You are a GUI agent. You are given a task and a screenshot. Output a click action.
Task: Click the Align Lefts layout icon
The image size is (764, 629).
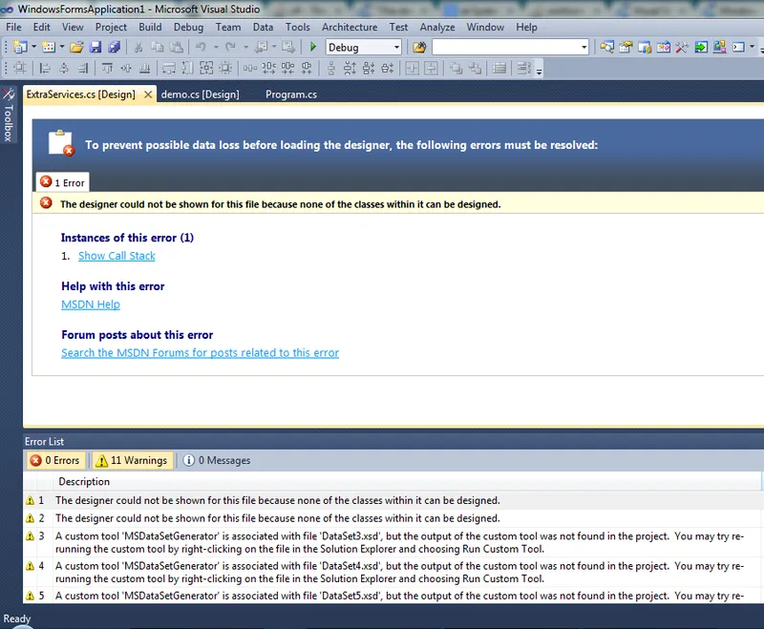(45, 68)
